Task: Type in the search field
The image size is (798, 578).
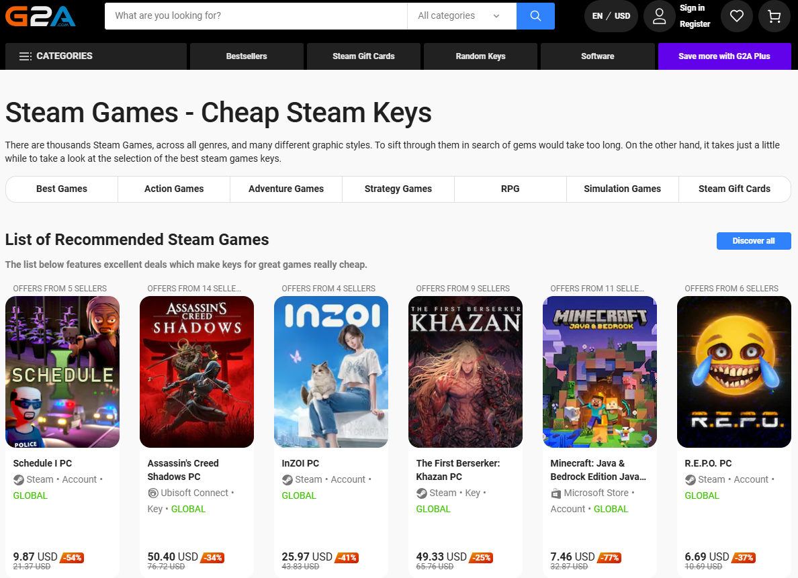Action: [255, 16]
